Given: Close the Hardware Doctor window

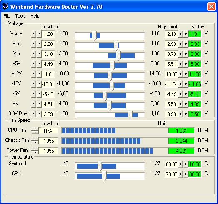Looking at the screenshot, I should 211,7.
